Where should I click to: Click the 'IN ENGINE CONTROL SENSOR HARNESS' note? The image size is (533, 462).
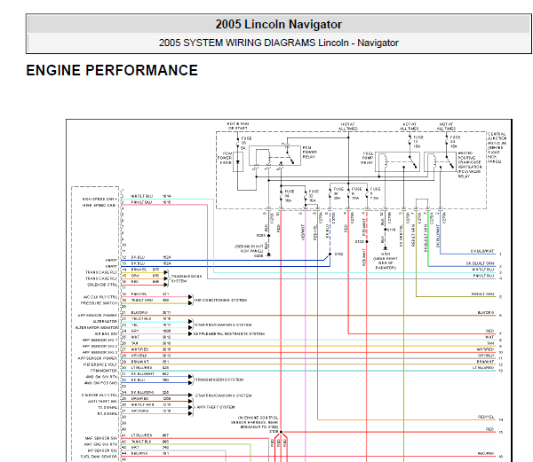tap(255, 422)
